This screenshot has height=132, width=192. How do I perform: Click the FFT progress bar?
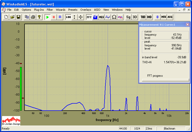tap(165, 80)
